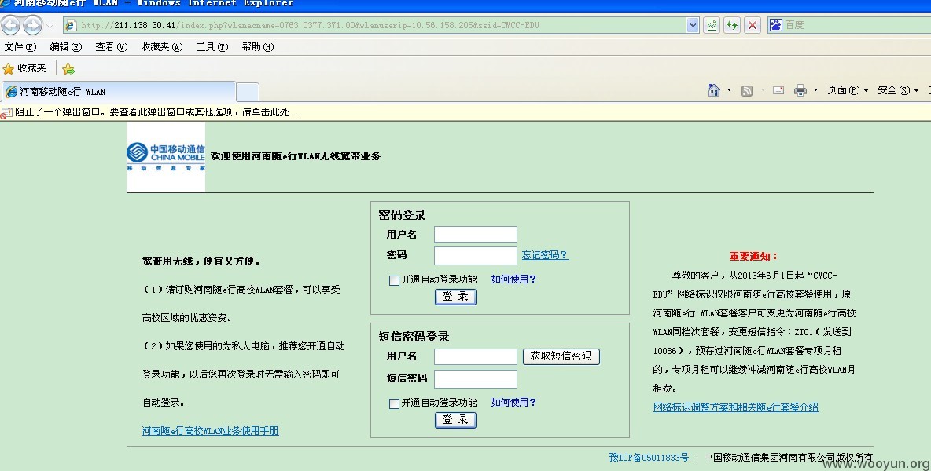Click the 中国移动通信集团河南有限公司版权所有 footer text
The width and height of the screenshot is (931, 471).
coord(789,458)
